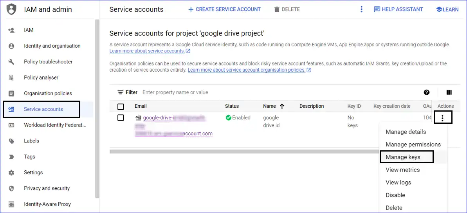Screen dimensions: 467x213
Task: Select Manage permissions in actions menu
Action: (413, 144)
